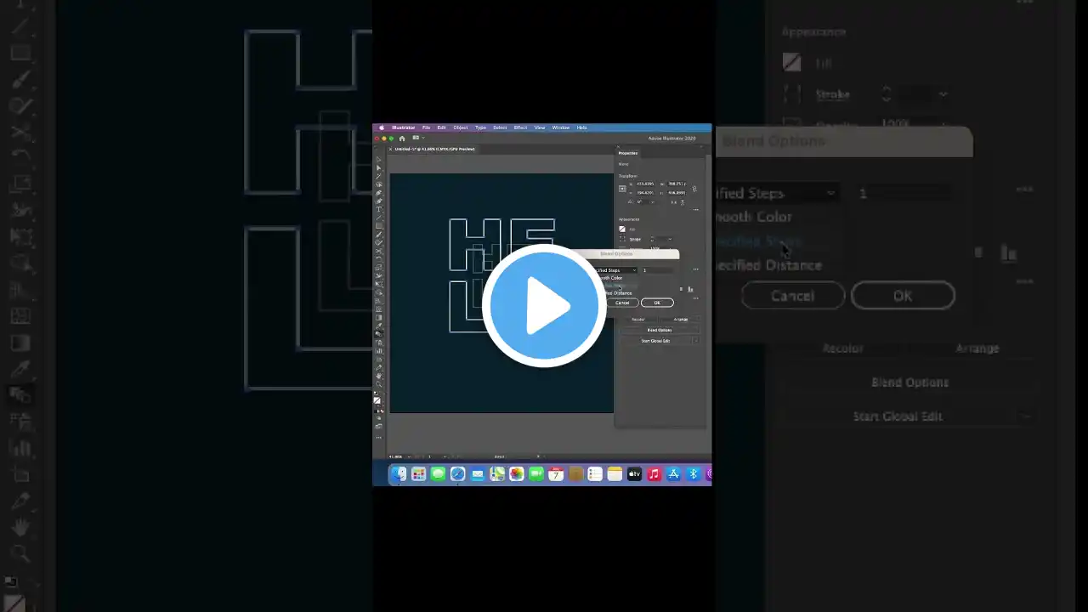The height and width of the screenshot is (612, 1088).
Task: Open the File menu
Action: [426, 127]
